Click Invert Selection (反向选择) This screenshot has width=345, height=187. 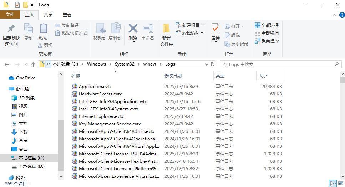pos(267,41)
